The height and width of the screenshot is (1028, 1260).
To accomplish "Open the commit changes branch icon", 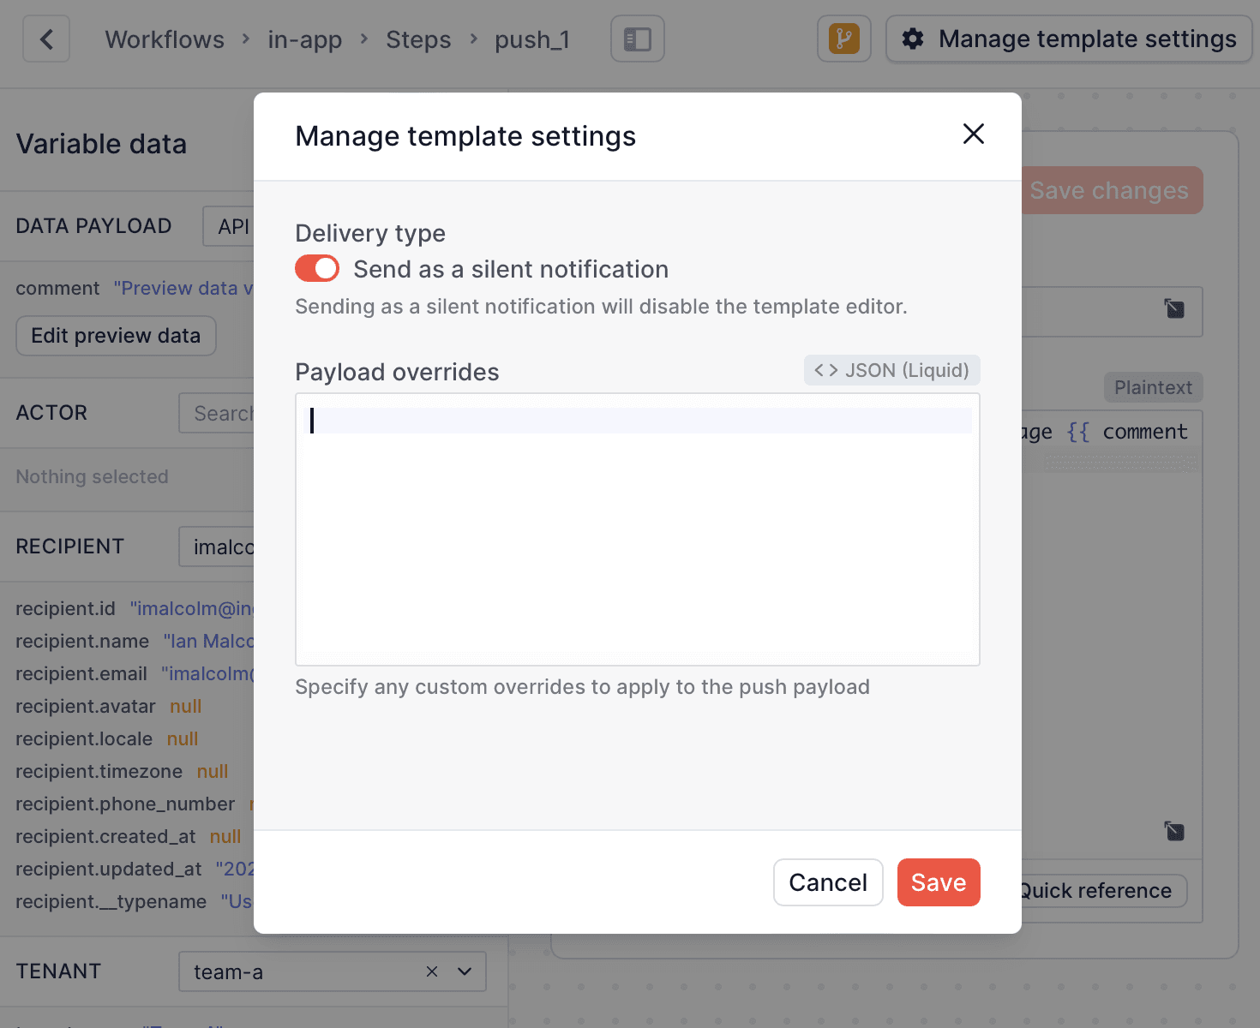I will 843,39.
